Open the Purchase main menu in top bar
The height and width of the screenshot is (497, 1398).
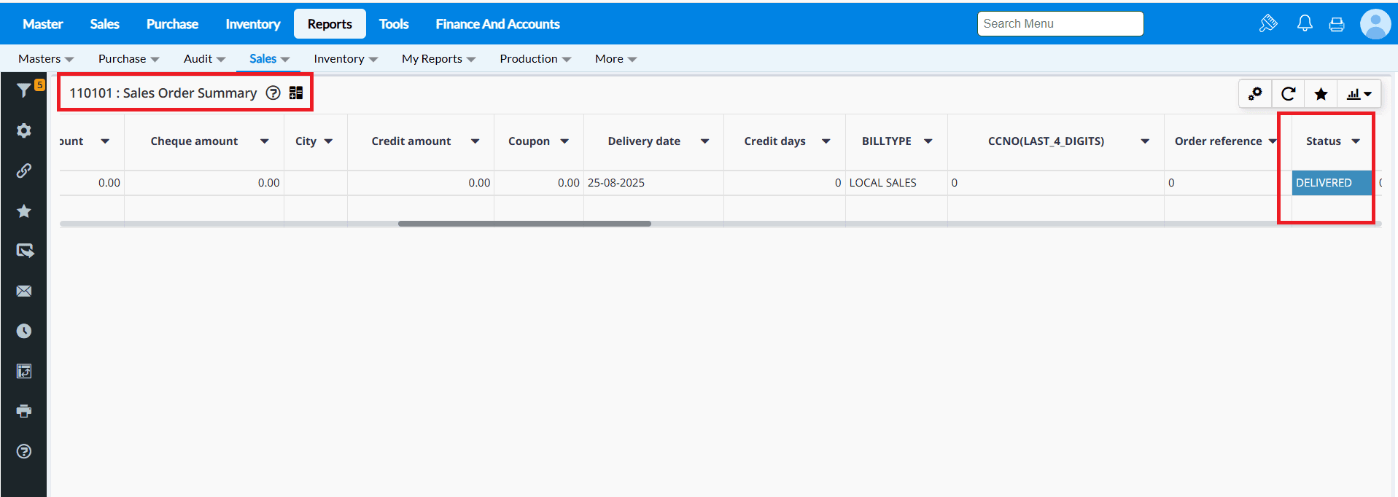[172, 24]
